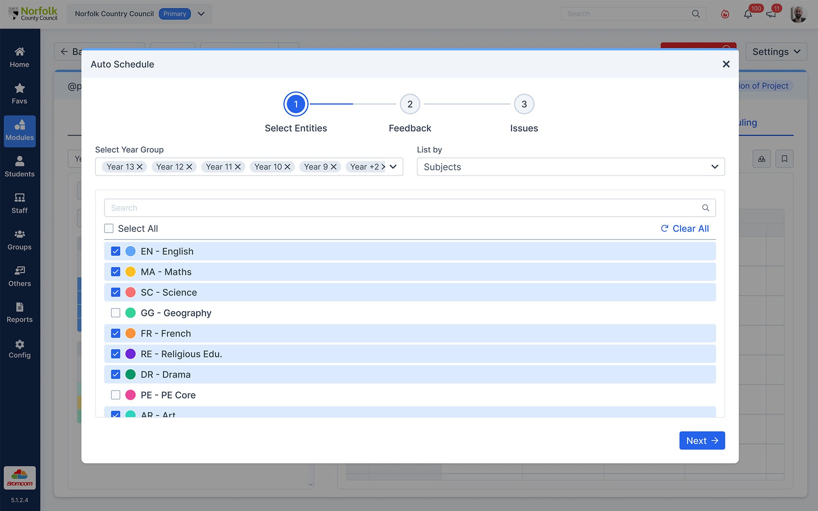The width and height of the screenshot is (818, 511).
Task: Open the Config gear icon
Action: (20, 344)
